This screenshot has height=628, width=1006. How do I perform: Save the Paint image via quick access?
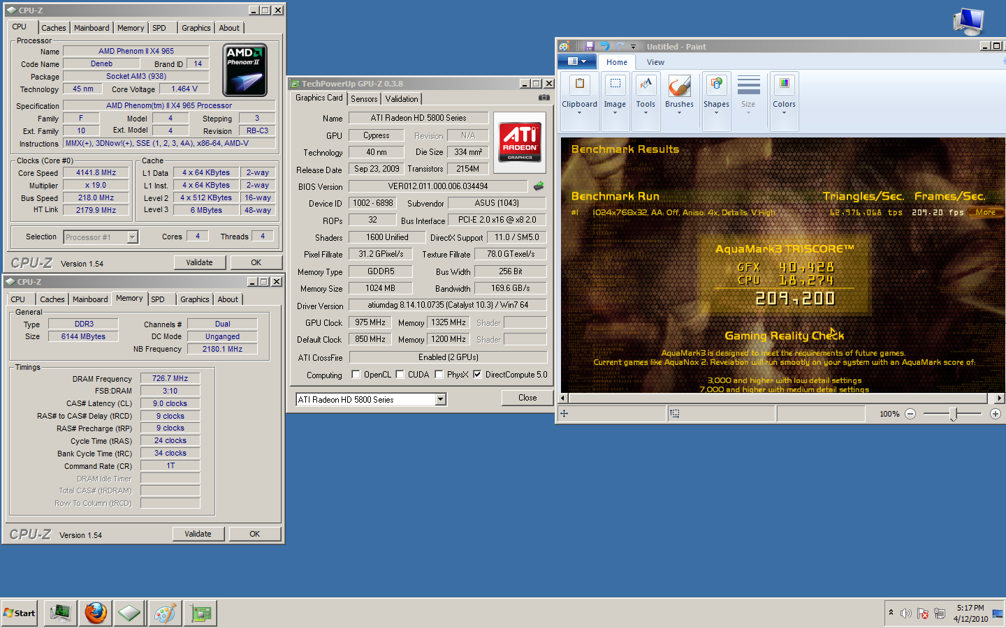click(590, 46)
